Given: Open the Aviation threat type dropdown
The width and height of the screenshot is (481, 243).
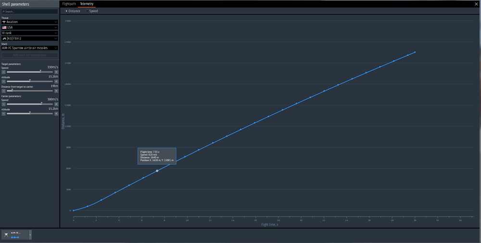Looking at the screenshot, I should pos(29,22).
